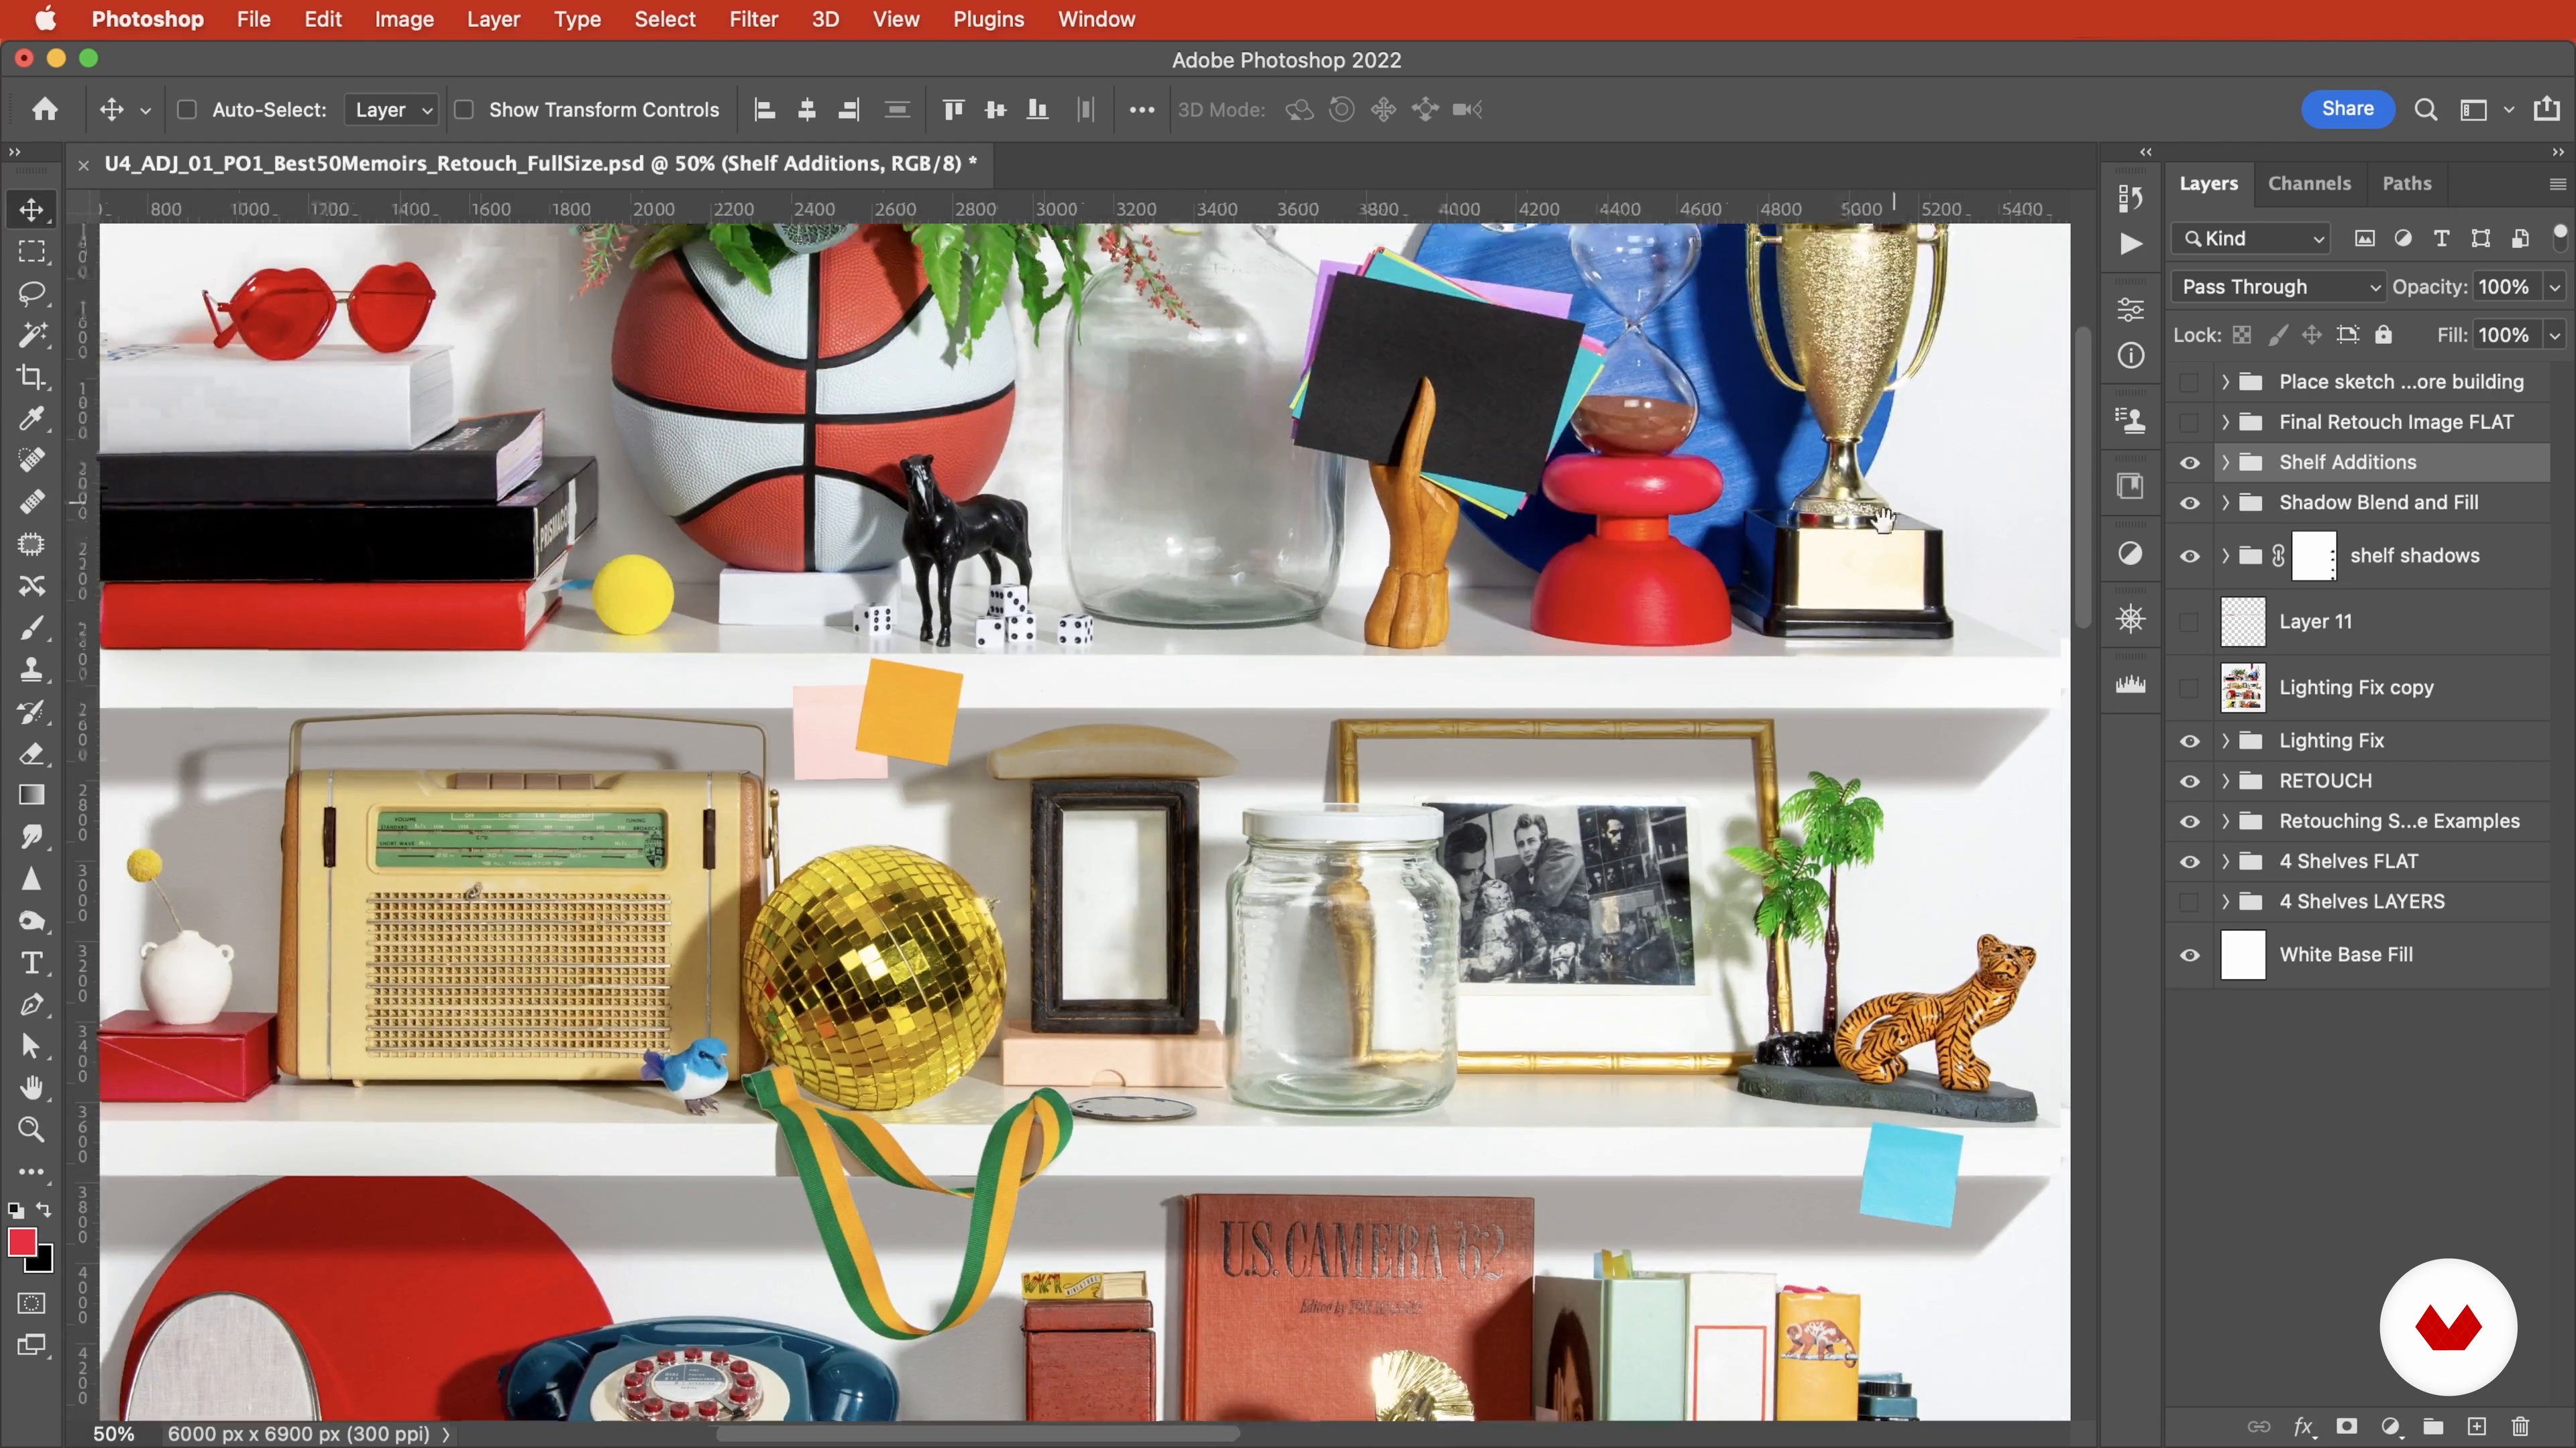Swap foreground and background colors
The image size is (2576, 1448).
44,1210
